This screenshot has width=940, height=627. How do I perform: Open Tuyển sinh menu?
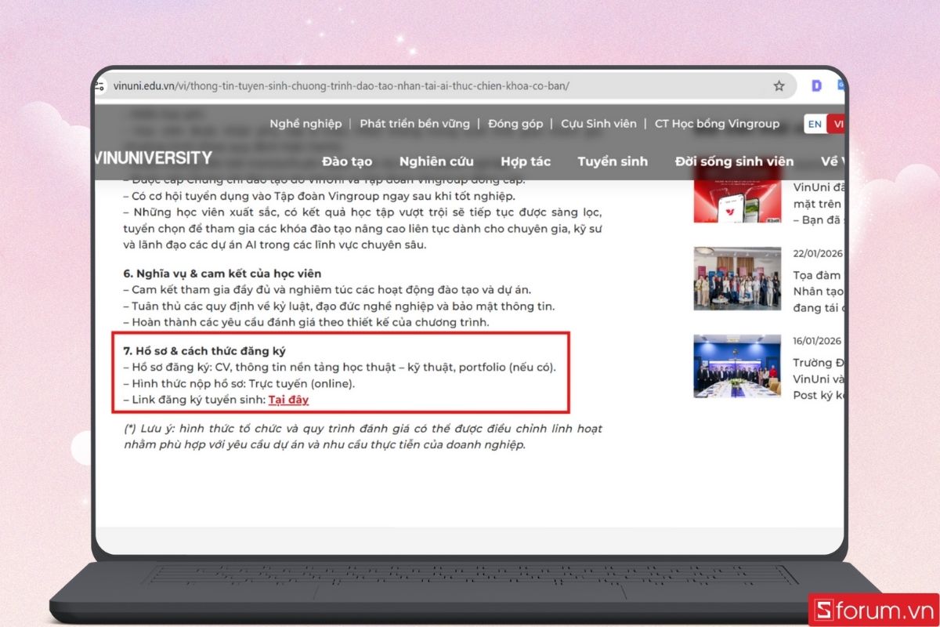[613, 161]
